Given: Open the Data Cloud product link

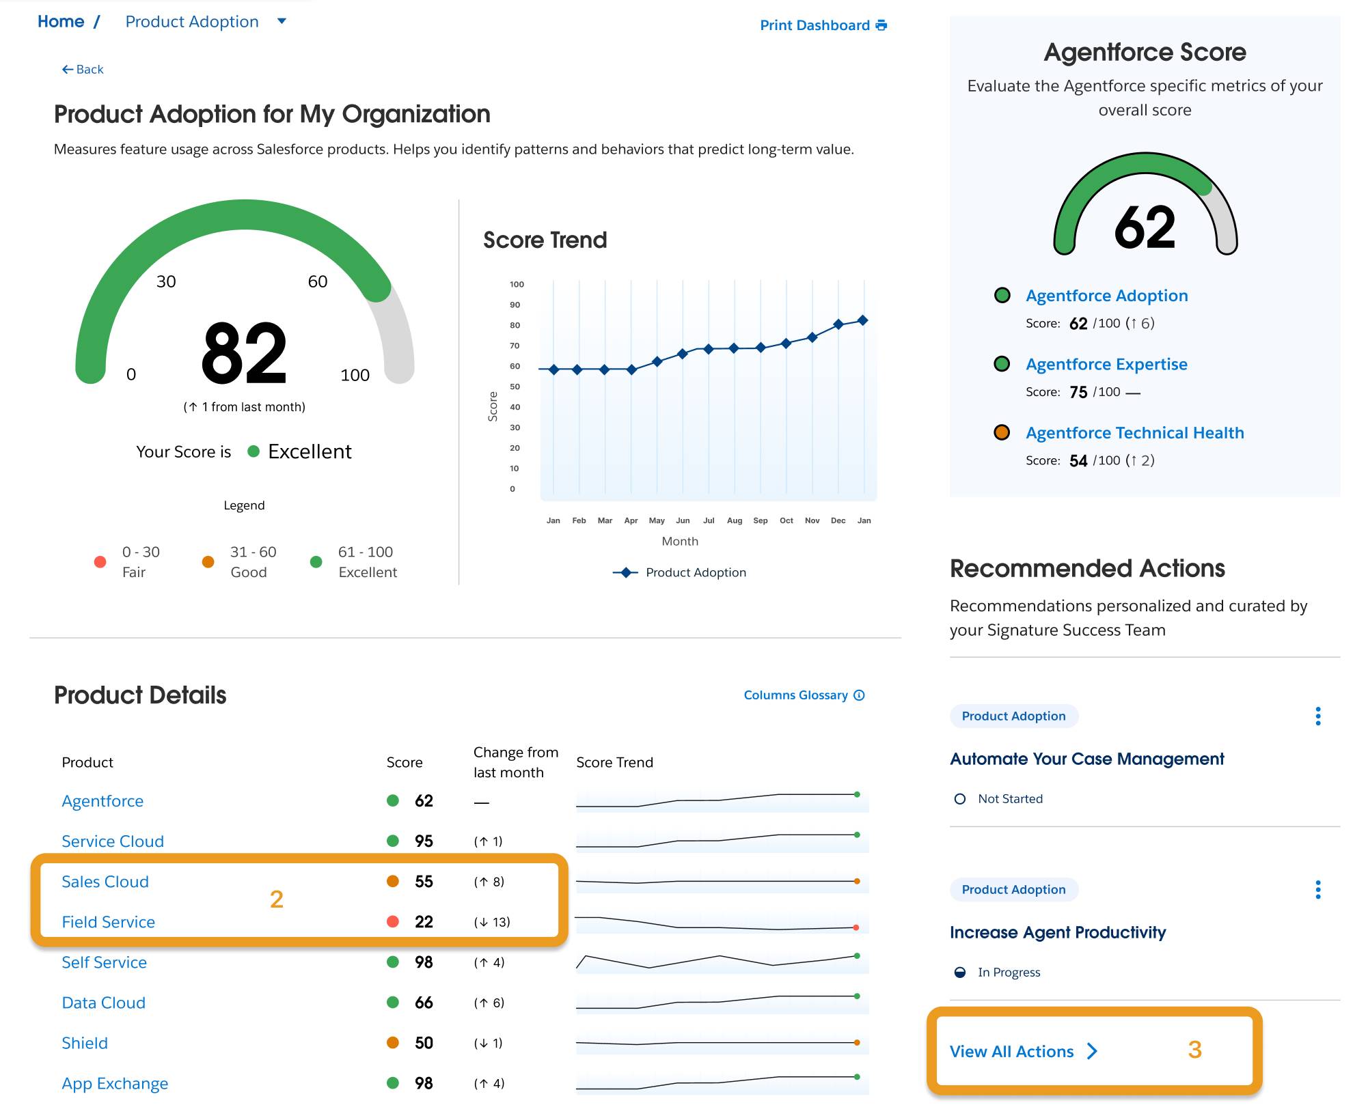Looking at the screenshot, I should click(x=103, y=1002).
